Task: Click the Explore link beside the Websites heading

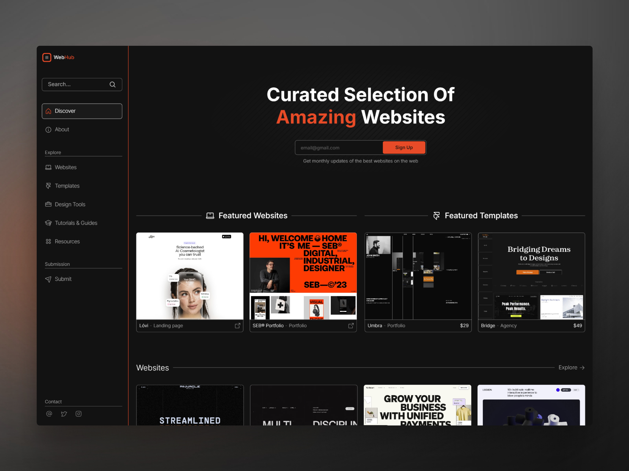Action: [x=571, y=367]
